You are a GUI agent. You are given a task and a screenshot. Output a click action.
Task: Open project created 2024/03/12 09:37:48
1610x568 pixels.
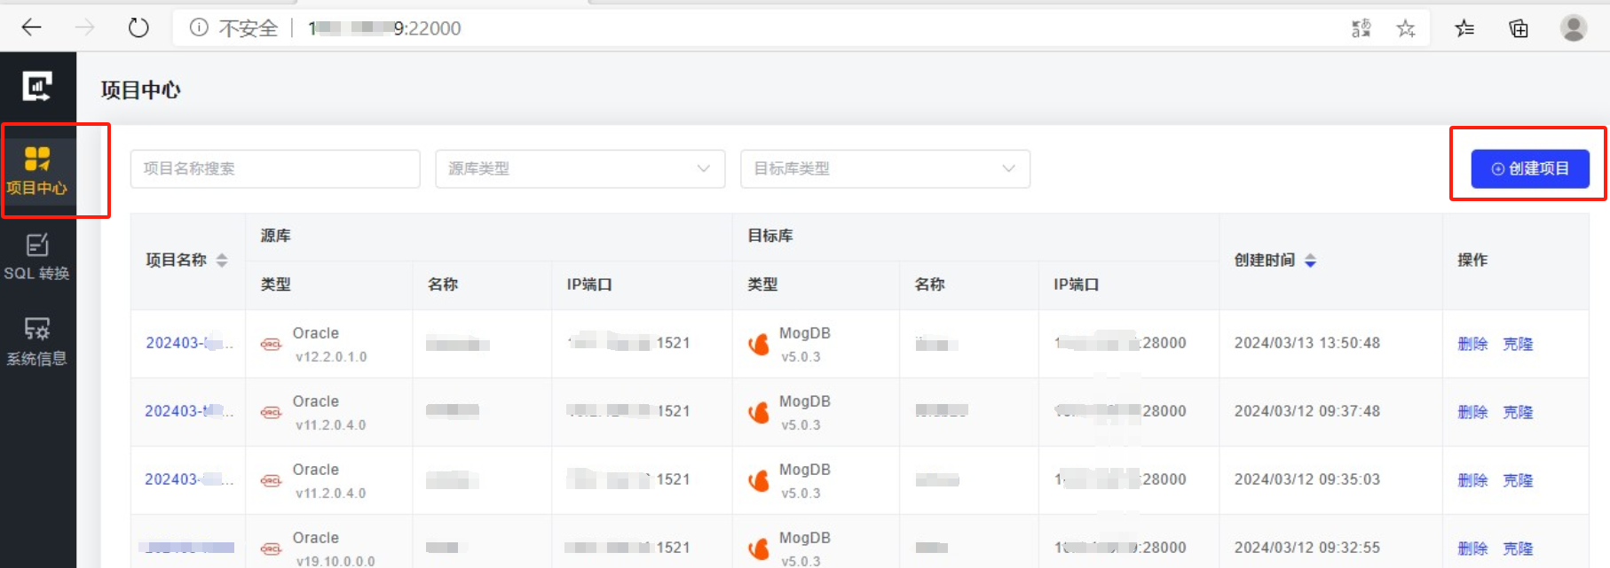189,411
